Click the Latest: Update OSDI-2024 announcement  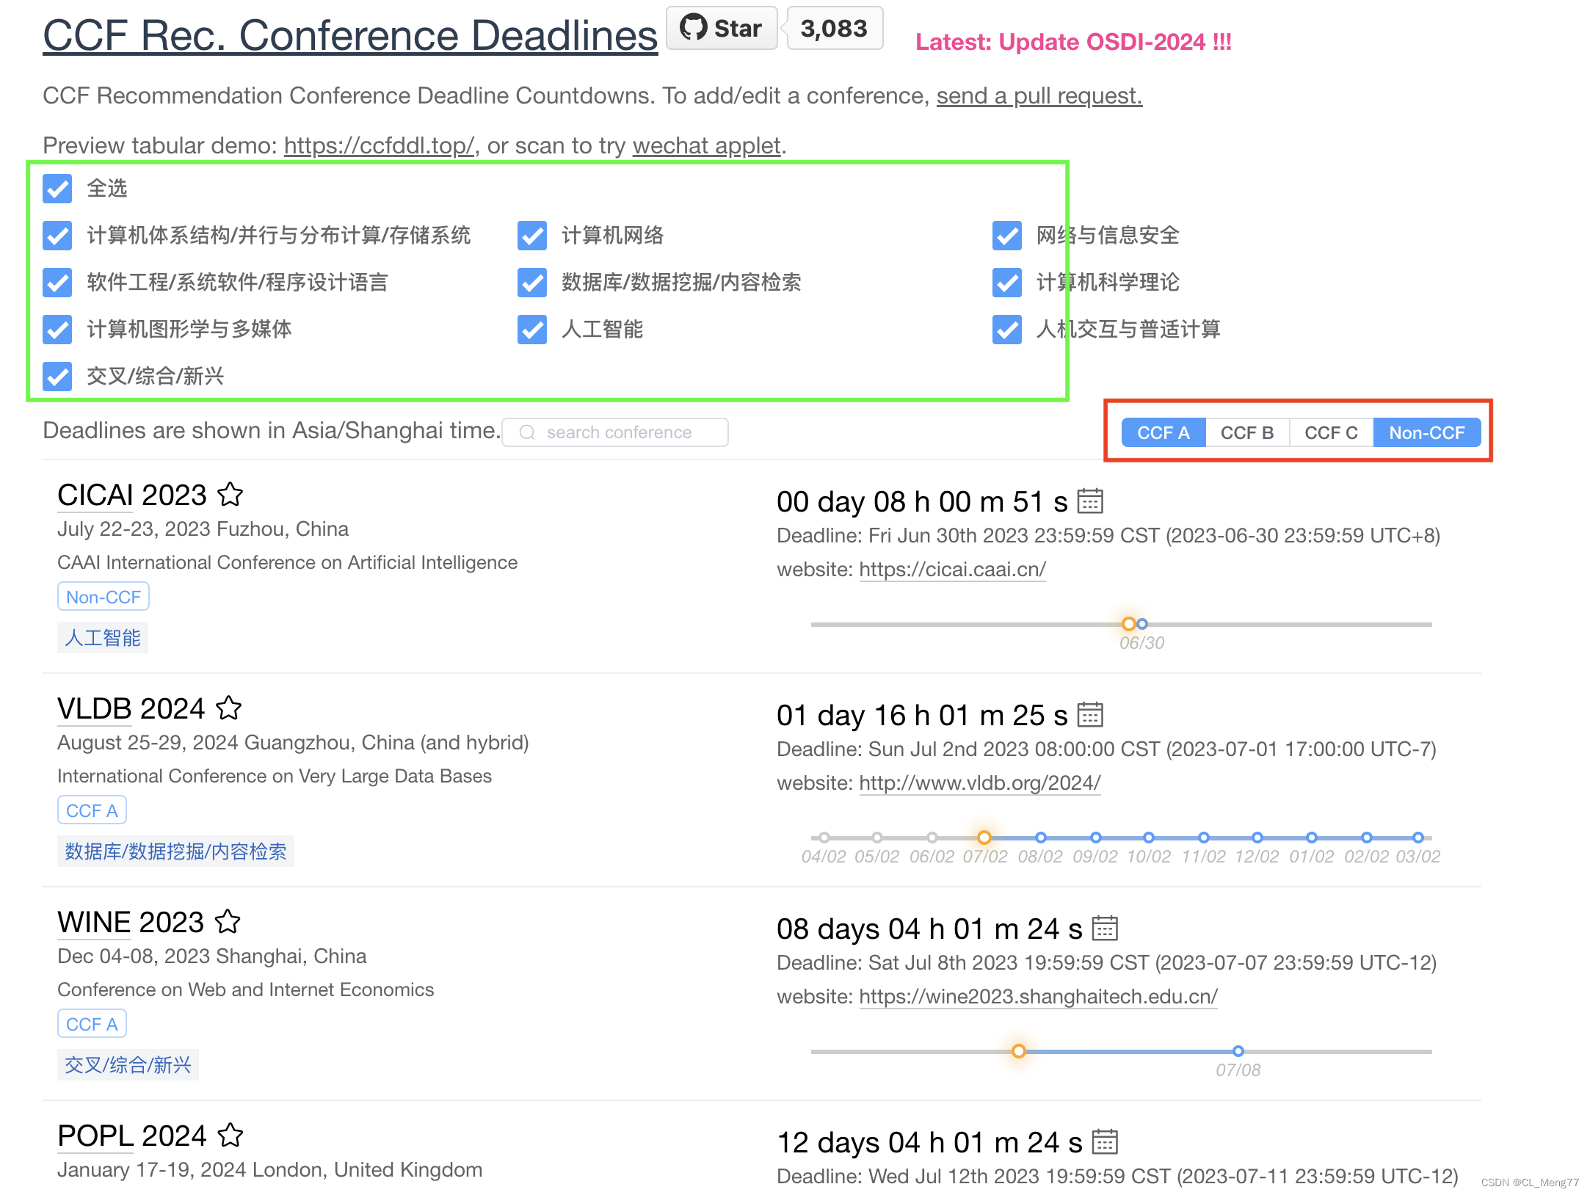point(1073,42)
